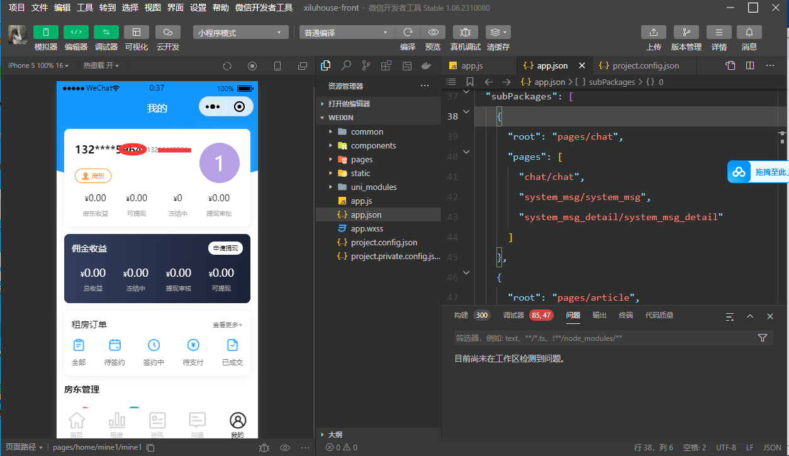Screen dimensions: 789x456
Task: Expand the components folder
Action: coord(378,145)
